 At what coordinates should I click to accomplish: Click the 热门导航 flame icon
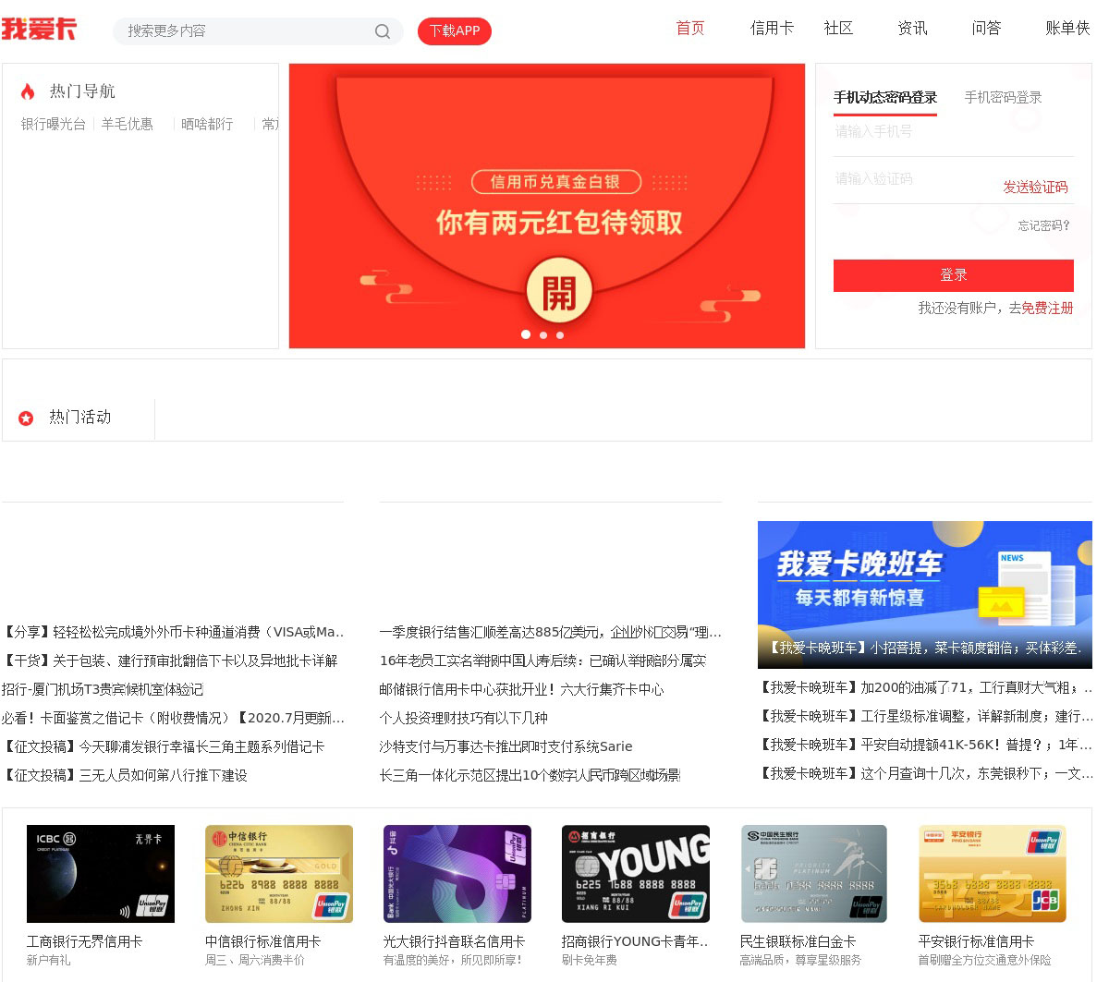28,91
